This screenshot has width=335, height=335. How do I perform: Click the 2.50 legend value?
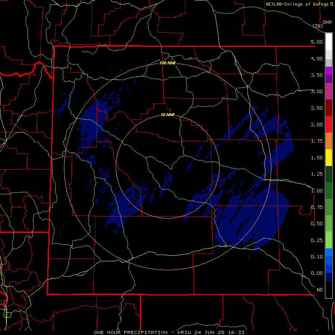[317, 108]
